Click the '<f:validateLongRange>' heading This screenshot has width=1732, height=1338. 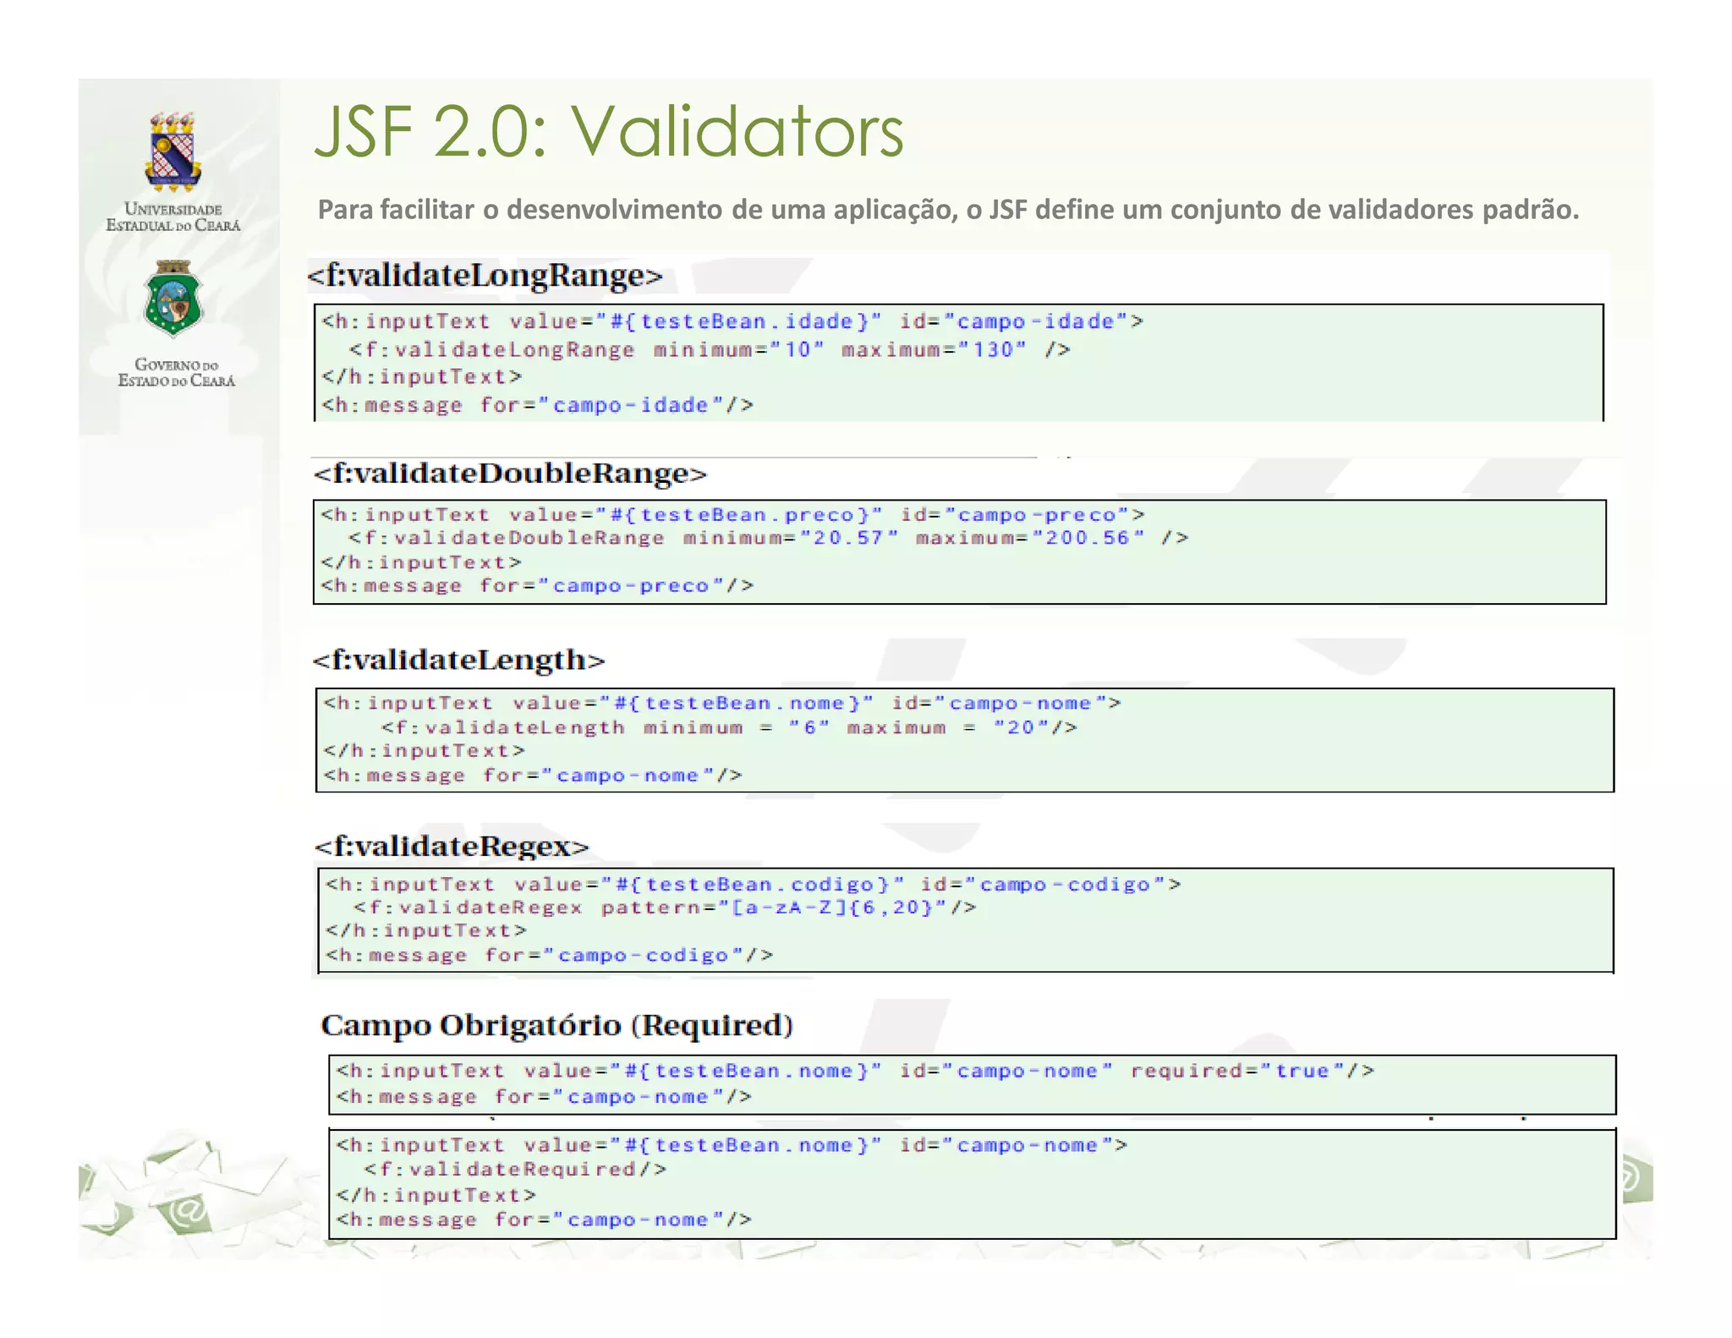485,276
